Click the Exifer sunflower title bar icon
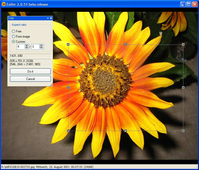Screen dimensions: 199x170 point(4,4)
